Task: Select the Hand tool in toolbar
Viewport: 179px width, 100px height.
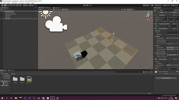Action: coord(2,5)
